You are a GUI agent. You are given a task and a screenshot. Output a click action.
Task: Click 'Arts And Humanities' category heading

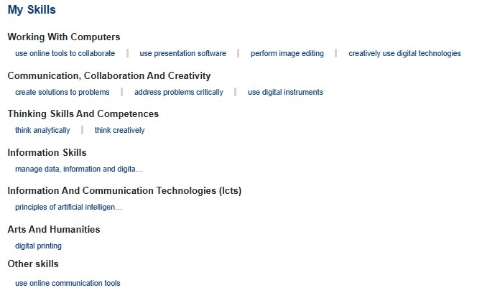coord(54,229)
